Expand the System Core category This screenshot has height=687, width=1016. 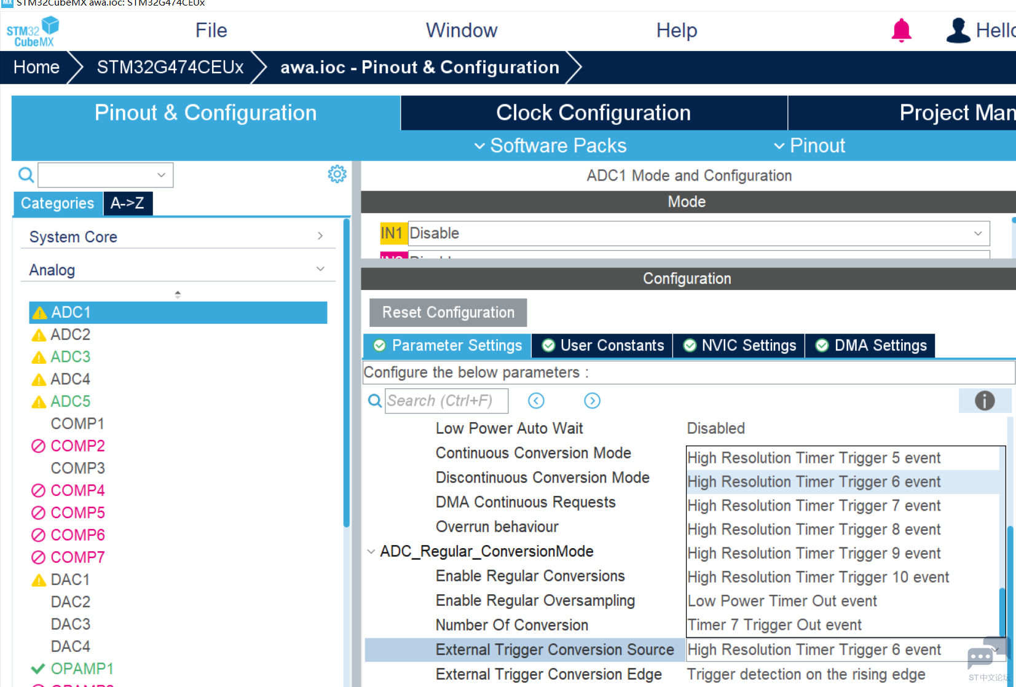[178, 237]
